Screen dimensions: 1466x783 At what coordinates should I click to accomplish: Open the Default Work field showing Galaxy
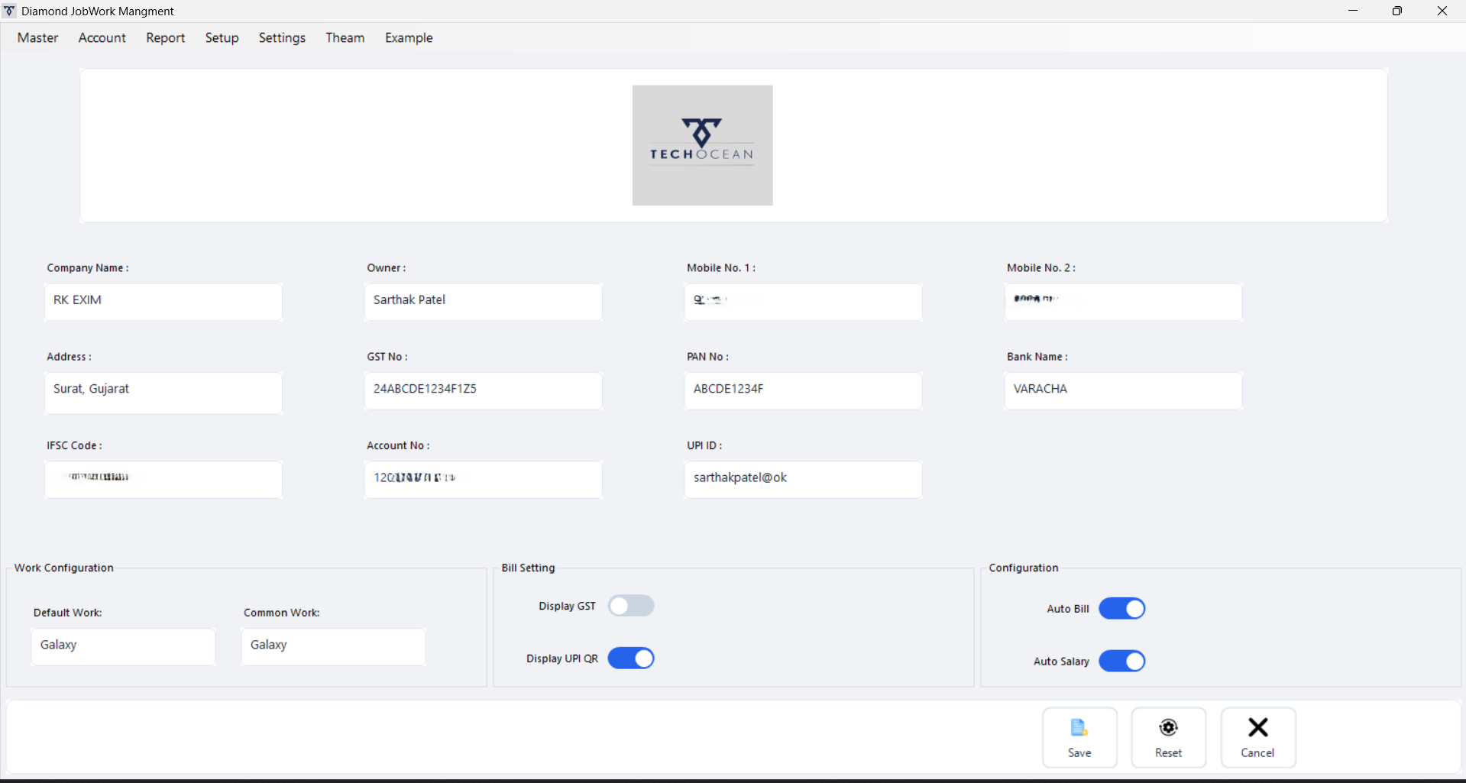[x=123, y=646]
